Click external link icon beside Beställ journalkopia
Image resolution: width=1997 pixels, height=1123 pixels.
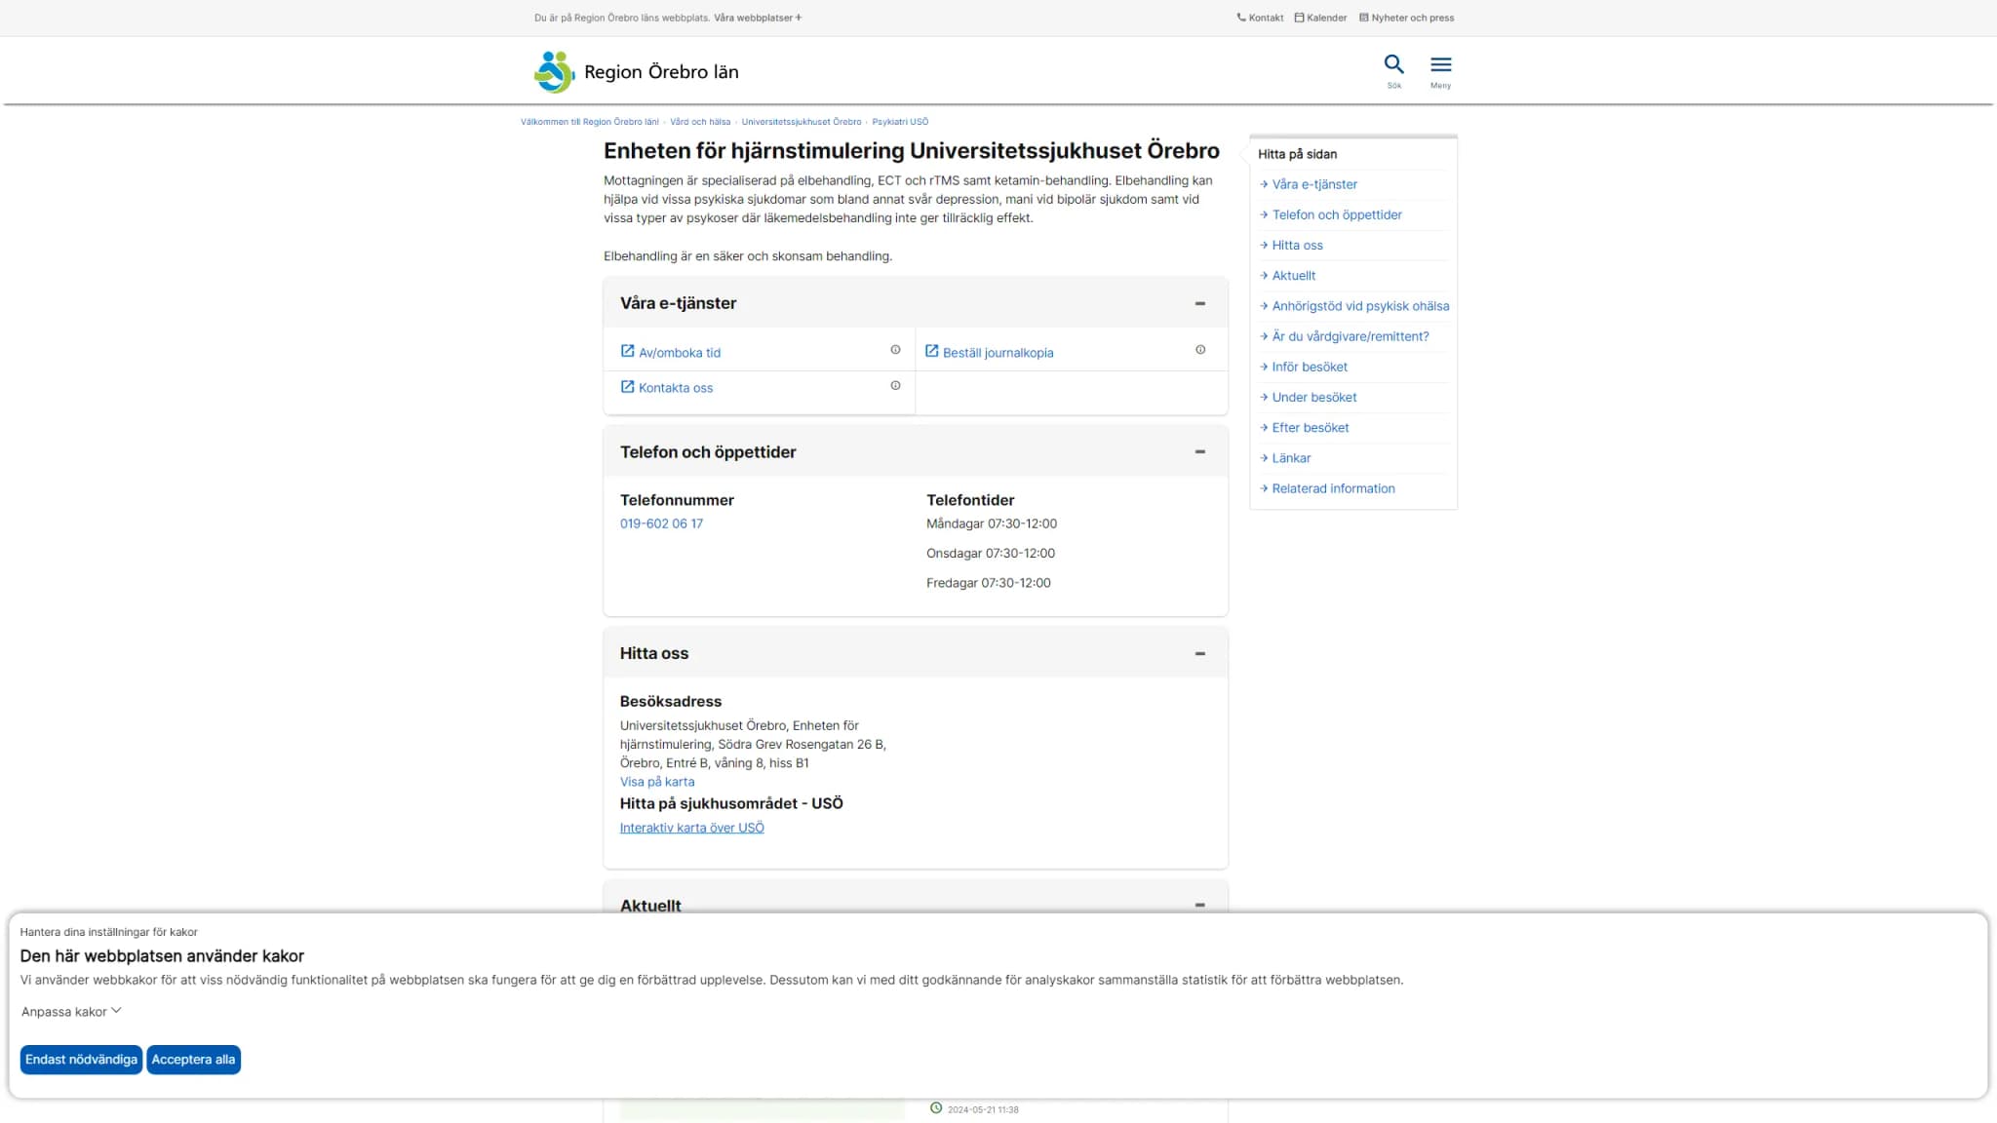point(931,351)
